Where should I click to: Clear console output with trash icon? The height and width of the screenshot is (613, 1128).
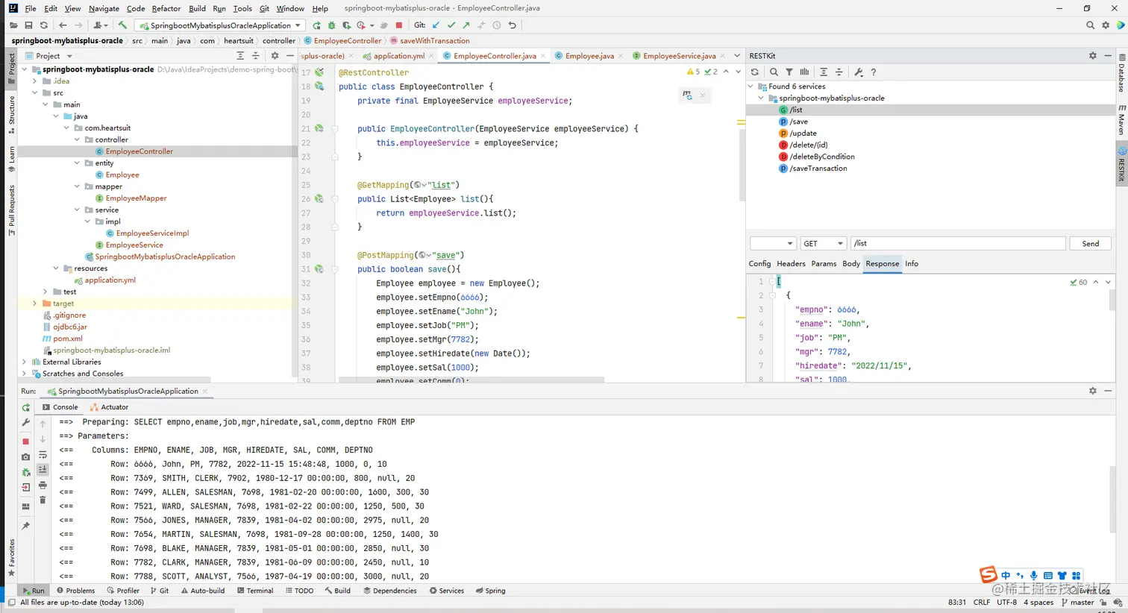click(43, 500)
